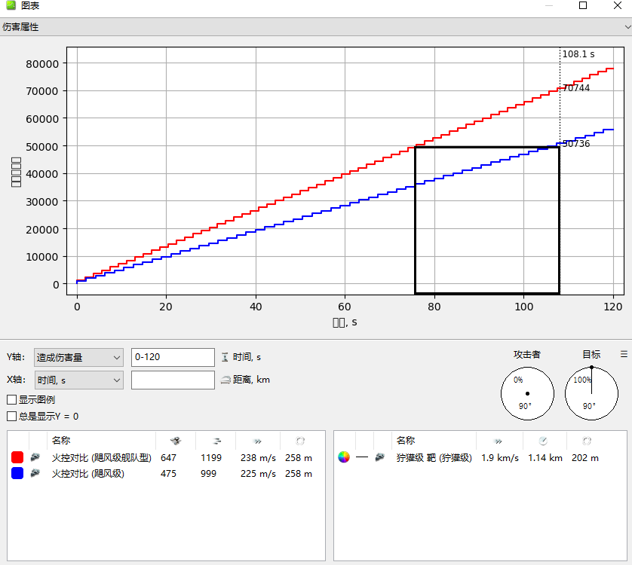Click the 名称 header in the attacker table
632x565 pixels.
[61, 441]
